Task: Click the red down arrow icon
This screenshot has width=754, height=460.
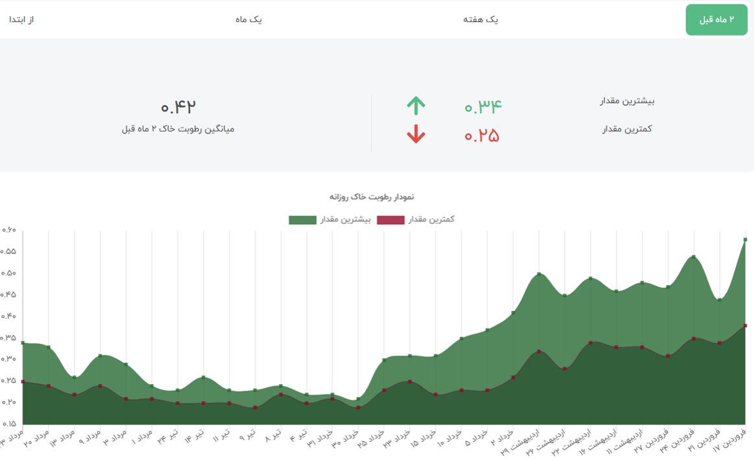Action: click(416, 135)
